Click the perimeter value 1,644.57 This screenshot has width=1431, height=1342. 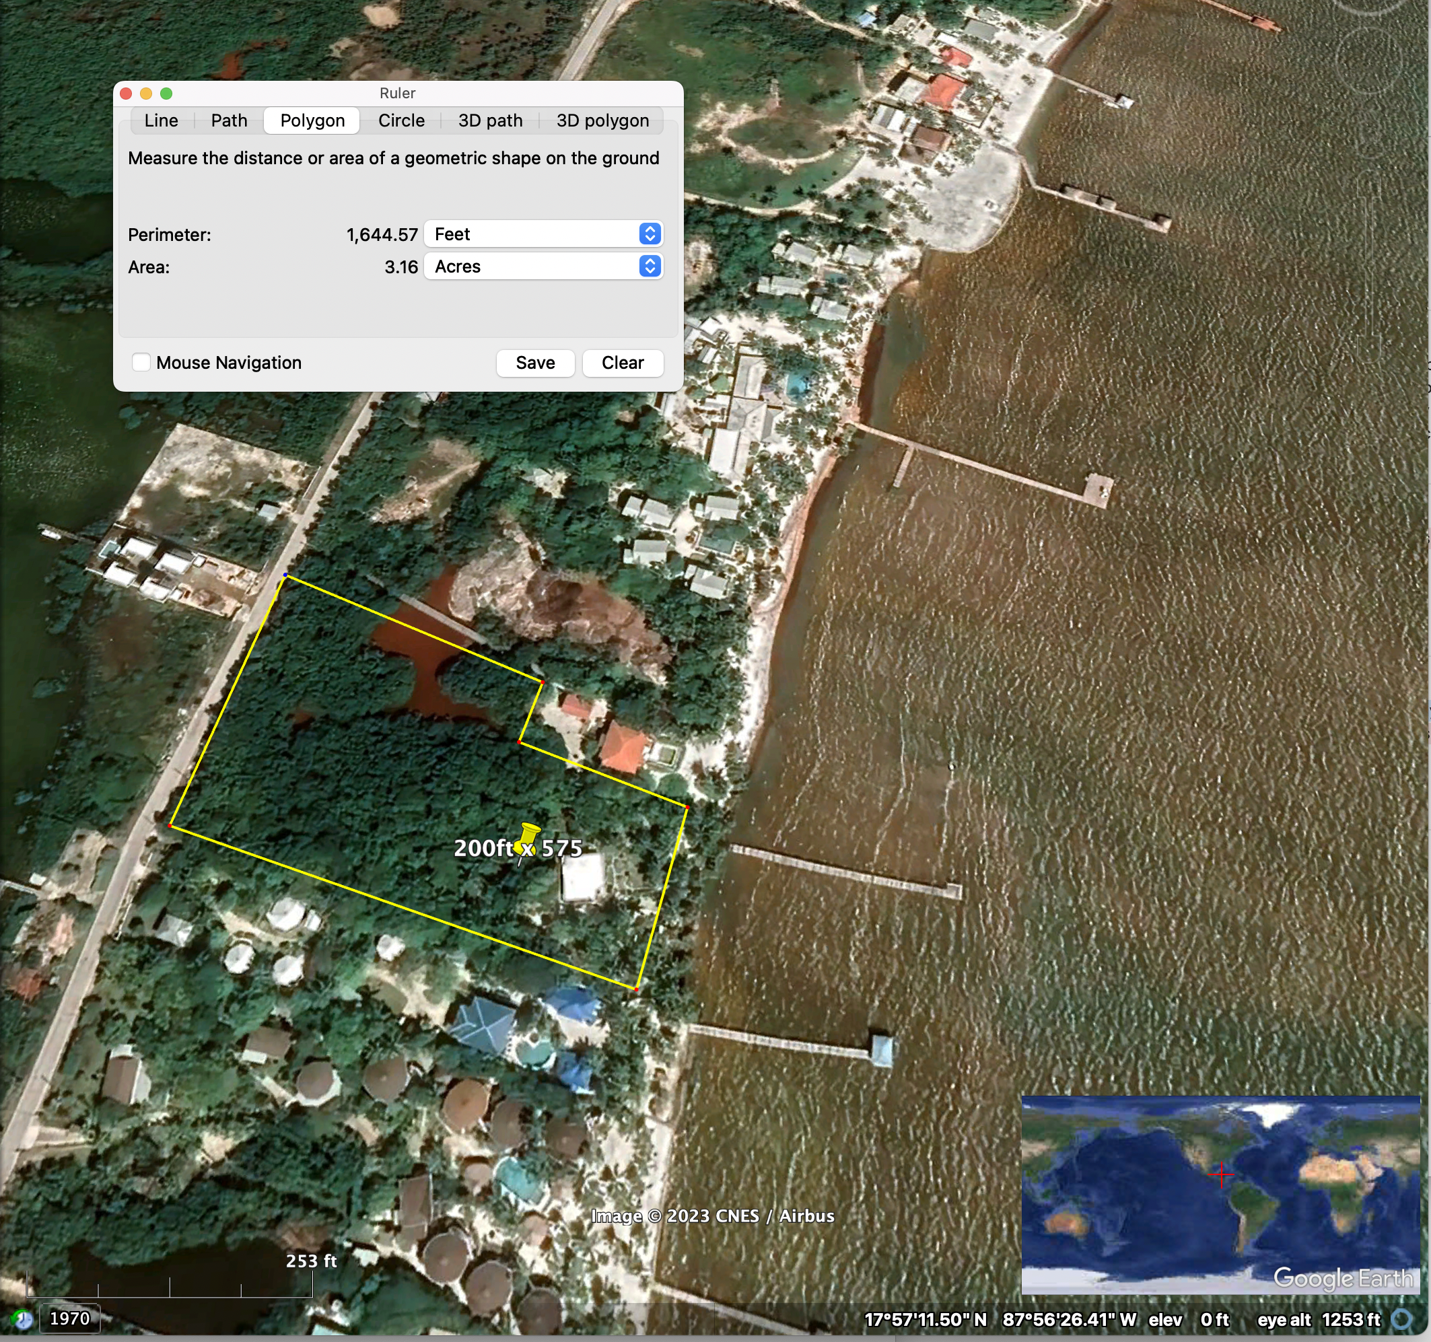pyautogui.click(x=382, y=235)
